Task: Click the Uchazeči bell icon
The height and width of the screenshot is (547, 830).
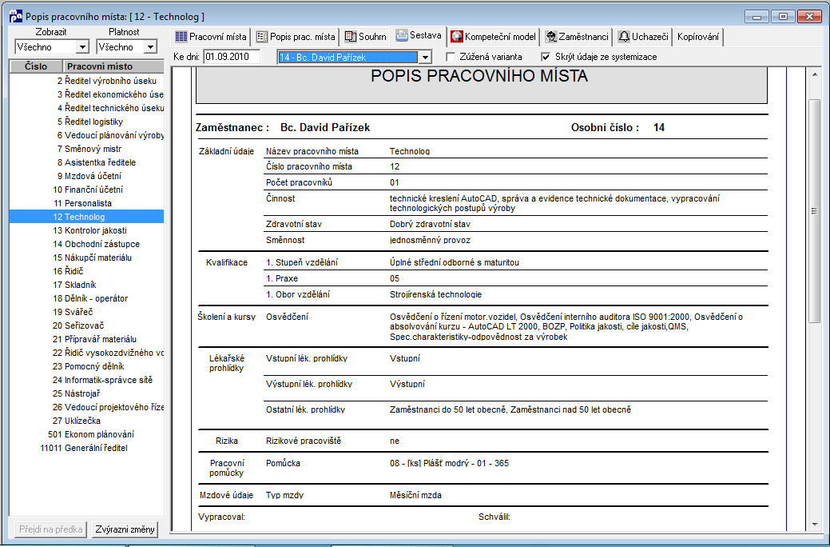Action: (624, 37)
